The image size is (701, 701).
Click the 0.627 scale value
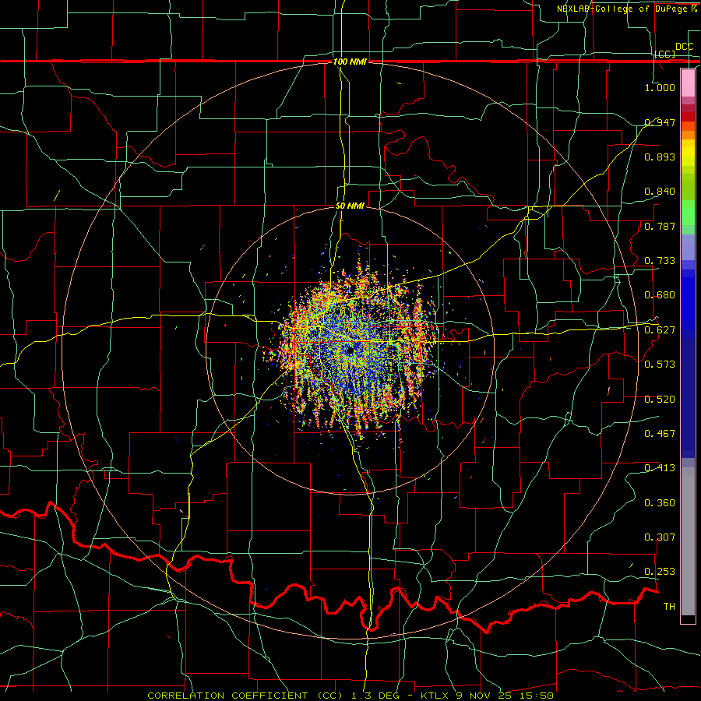coord(660,330)
